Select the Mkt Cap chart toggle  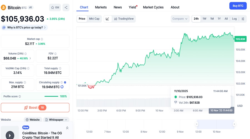point(94,19)
